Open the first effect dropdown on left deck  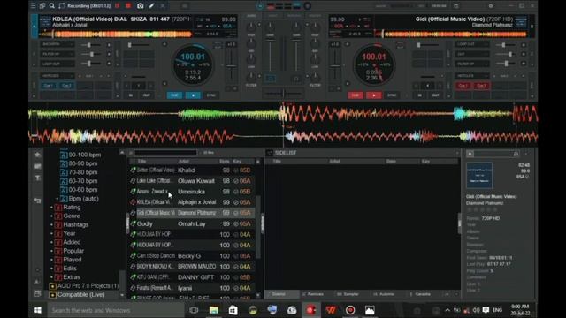click(57, 44)
